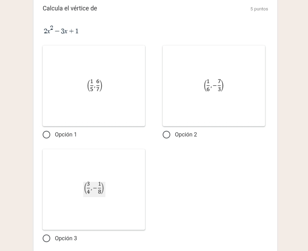308x251 pixels.
Task: Click the beige page margin on the left
Action: pyautogui.click(x=16, y=125)
